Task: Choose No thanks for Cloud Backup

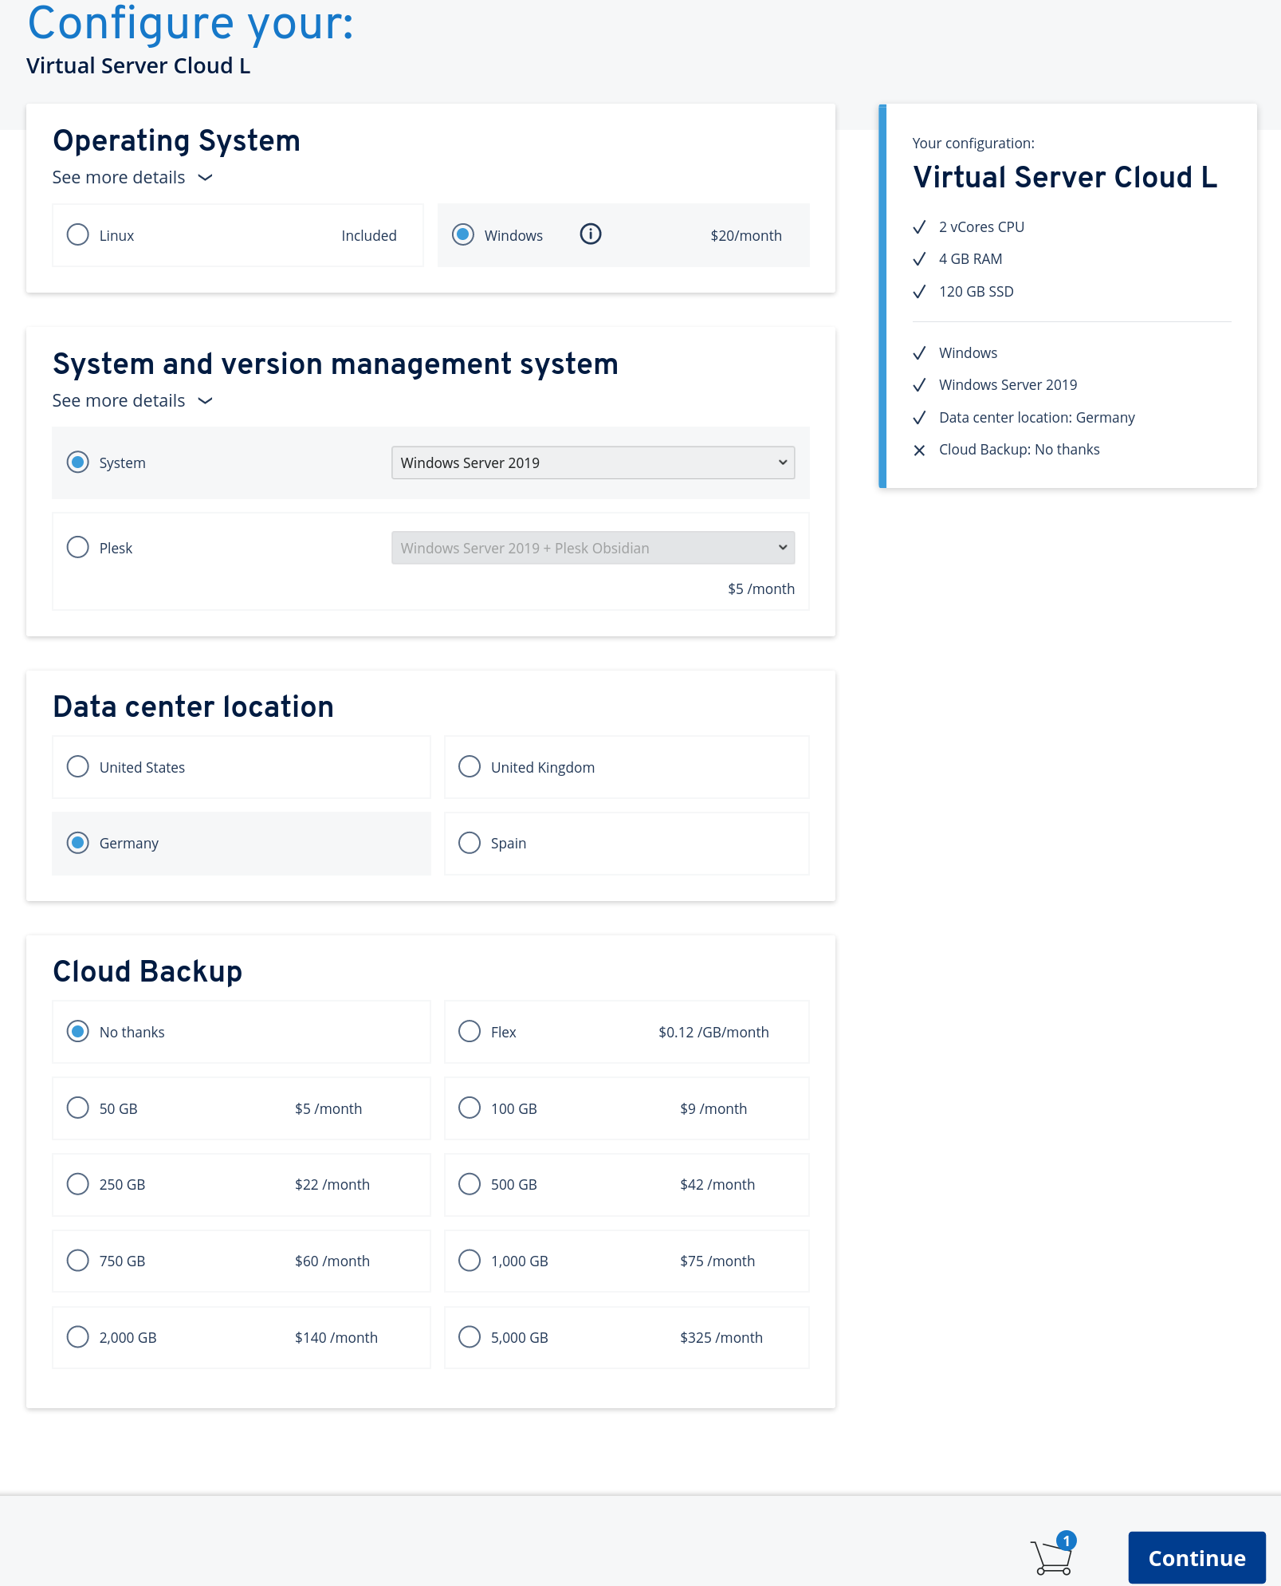Action: (77, 1032)
